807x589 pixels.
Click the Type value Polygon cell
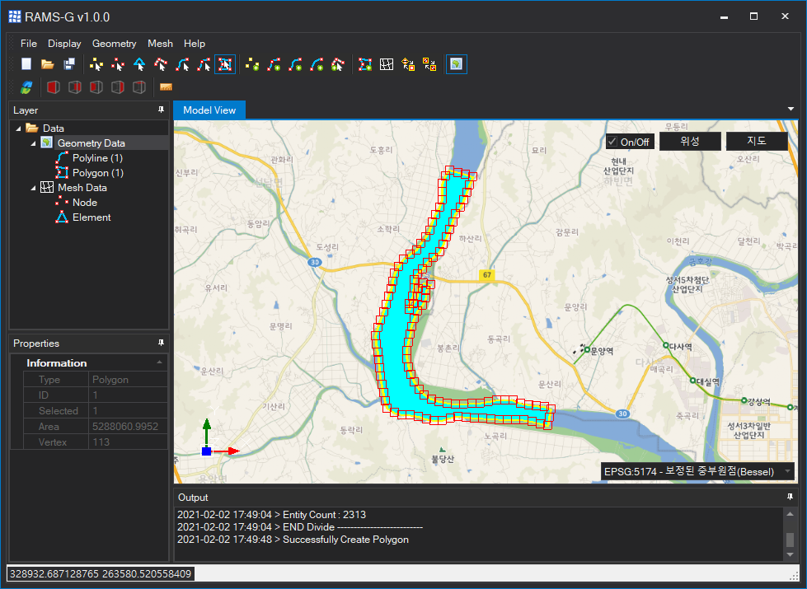(x=128, y=380)
